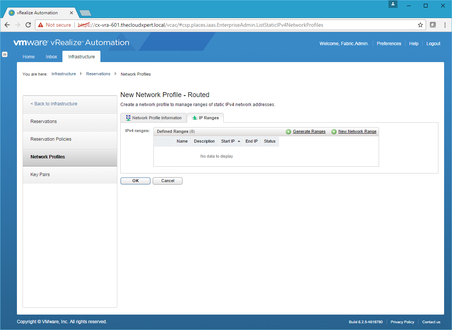
Task: Cancel the new network profile
Action: (167, 181)
